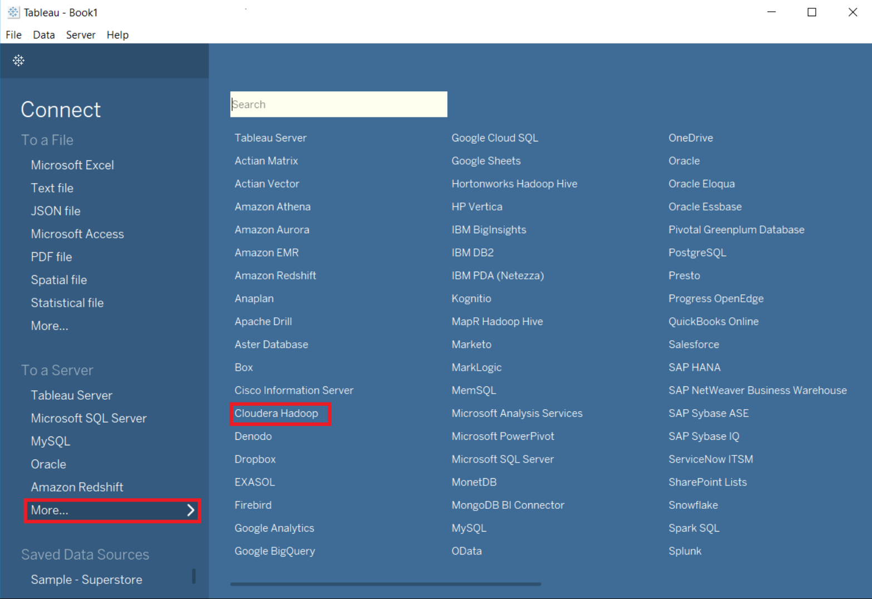Select Google Sheets connector

(486, 161)
